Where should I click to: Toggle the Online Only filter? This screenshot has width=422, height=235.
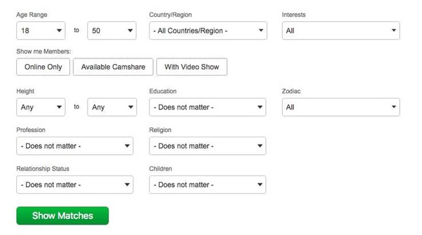43,67
